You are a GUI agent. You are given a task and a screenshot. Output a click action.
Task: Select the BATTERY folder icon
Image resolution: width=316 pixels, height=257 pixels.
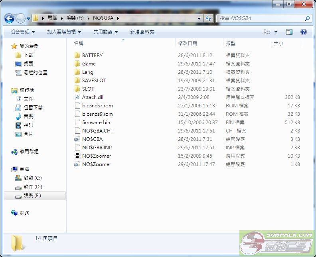[x=77, y=55]
